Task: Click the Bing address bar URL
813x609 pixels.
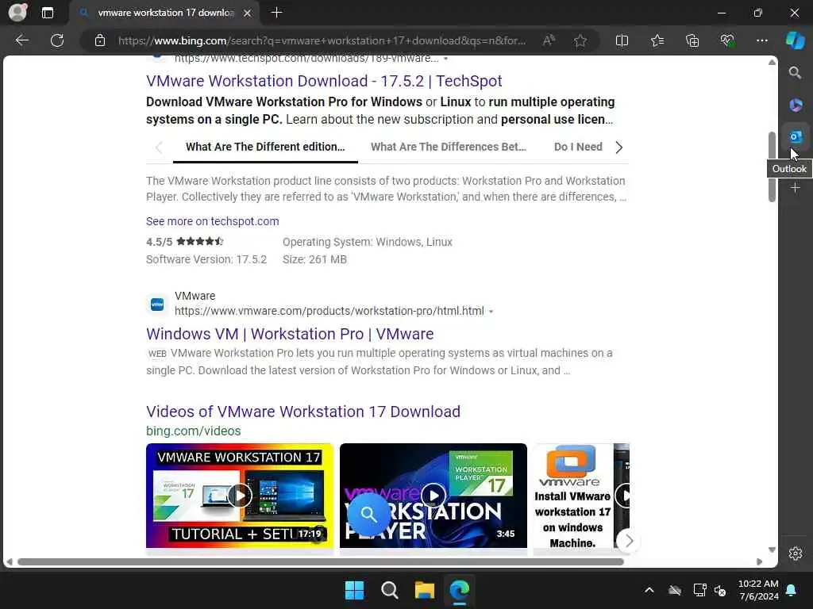Action: (x=322, y=40)
